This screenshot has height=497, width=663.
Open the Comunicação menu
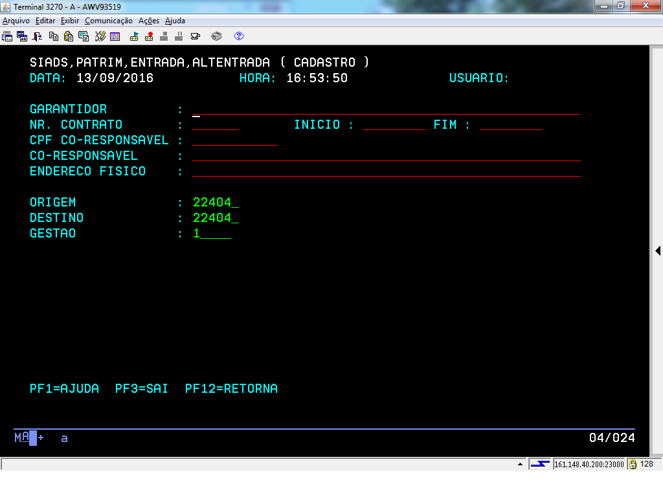[x=109, y=21]
